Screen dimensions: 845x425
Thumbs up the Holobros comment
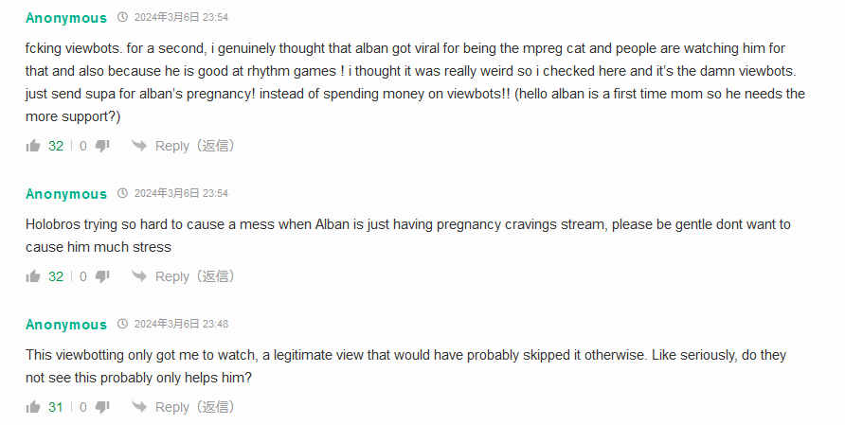(x=33, y=276)
